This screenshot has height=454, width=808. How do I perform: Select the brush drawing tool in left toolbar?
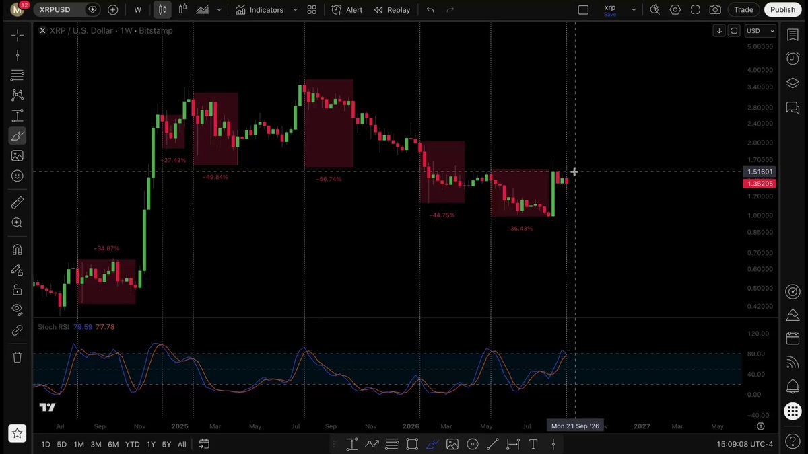pos(18,136)
